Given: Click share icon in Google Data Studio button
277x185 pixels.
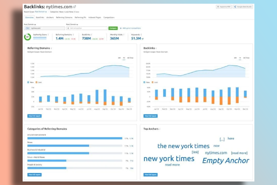Looking at the screenshot, I should click(235, 7).
